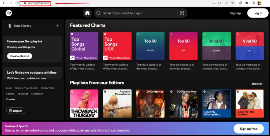Screen dimensions: 270x136
Task: Open Browse using the search bar's box icon
Action: click(x=182, y=13)
